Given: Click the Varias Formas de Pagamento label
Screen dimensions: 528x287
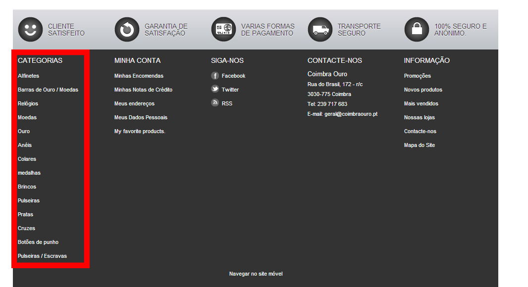Looking at the screenshot, I should [x=267, y=30].
